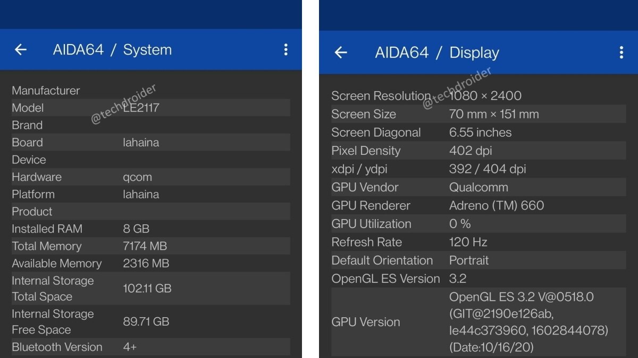
Task: Select the Model LE2117 row
Action: (x=150, y=108)
